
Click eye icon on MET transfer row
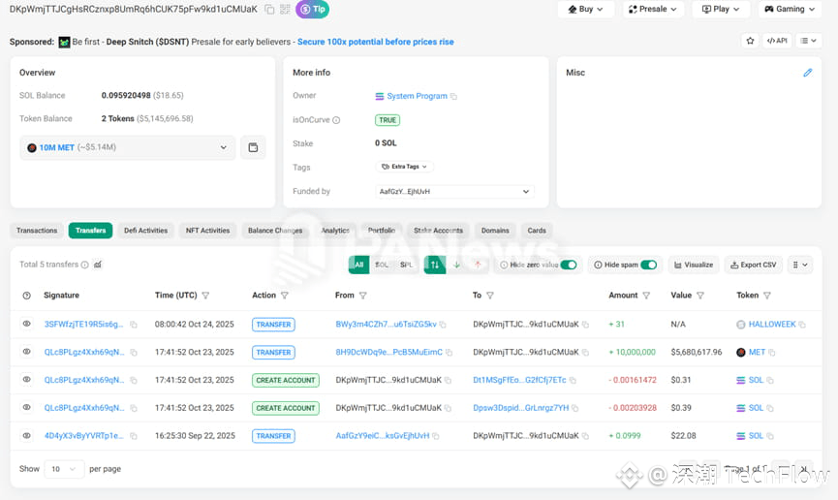click(26, 352)
